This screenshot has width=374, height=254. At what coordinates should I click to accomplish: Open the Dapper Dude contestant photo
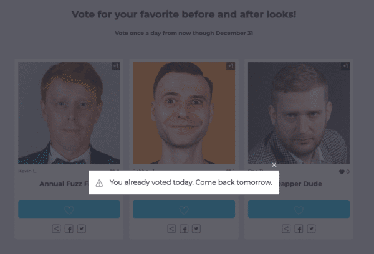pos(299,112)
